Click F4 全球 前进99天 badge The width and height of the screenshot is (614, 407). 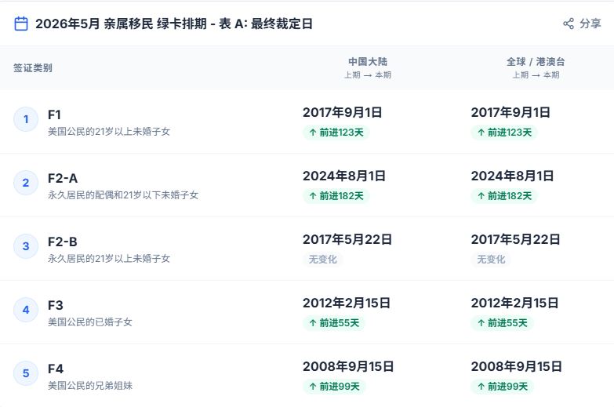click(x=502, y=387)
